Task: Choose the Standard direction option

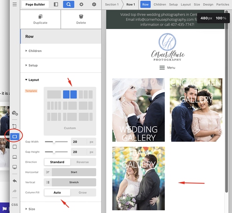Action: pyautogui.click(x=57, y=162)
